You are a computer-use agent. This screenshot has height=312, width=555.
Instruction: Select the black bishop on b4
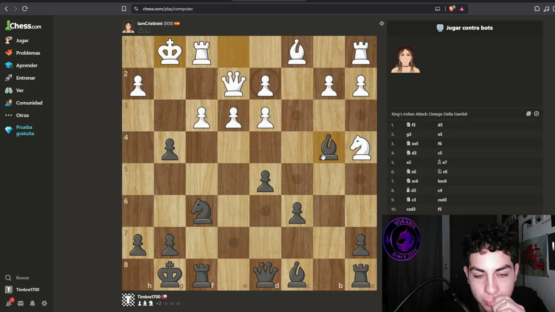click(x=329, y=147)
